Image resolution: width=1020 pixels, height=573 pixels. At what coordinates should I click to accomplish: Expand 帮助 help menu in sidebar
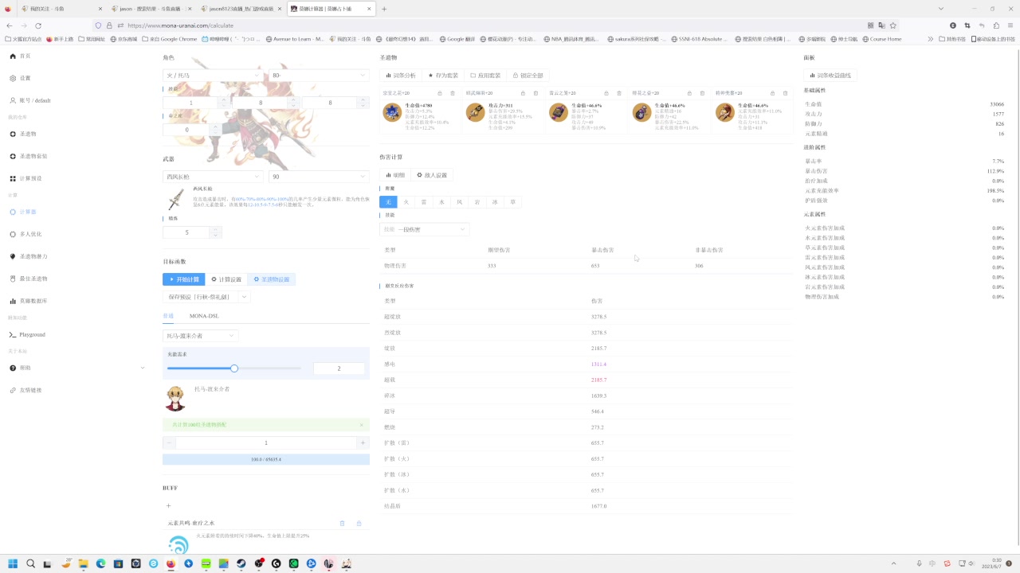click(x=76, y=368)
